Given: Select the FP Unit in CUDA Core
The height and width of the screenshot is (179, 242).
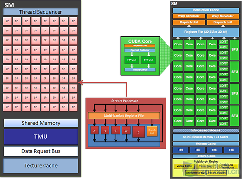Looking at the screenshot, I should 132,60.
